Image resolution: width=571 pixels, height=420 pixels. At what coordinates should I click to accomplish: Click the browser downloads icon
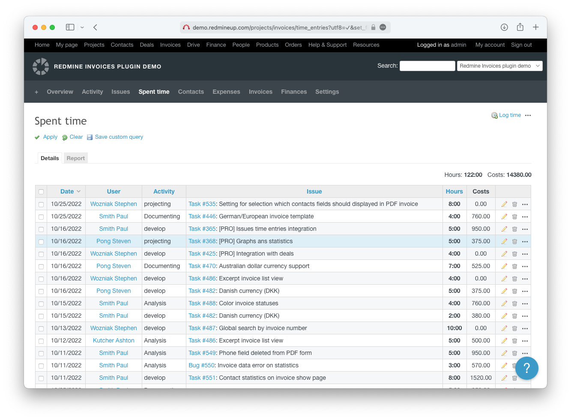point(504,27)
